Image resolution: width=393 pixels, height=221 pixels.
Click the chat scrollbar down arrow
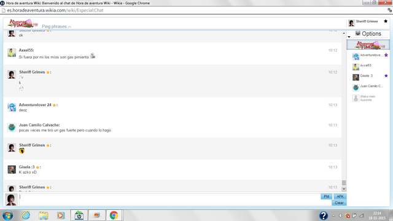(344, 189)
